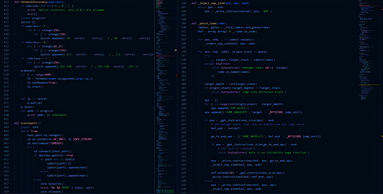The height and width of the screenshot is (194, 383).
Task: Click the 'buf.extend([0] * ...' line
Action: pyautogui.click(x=248, y=173)
